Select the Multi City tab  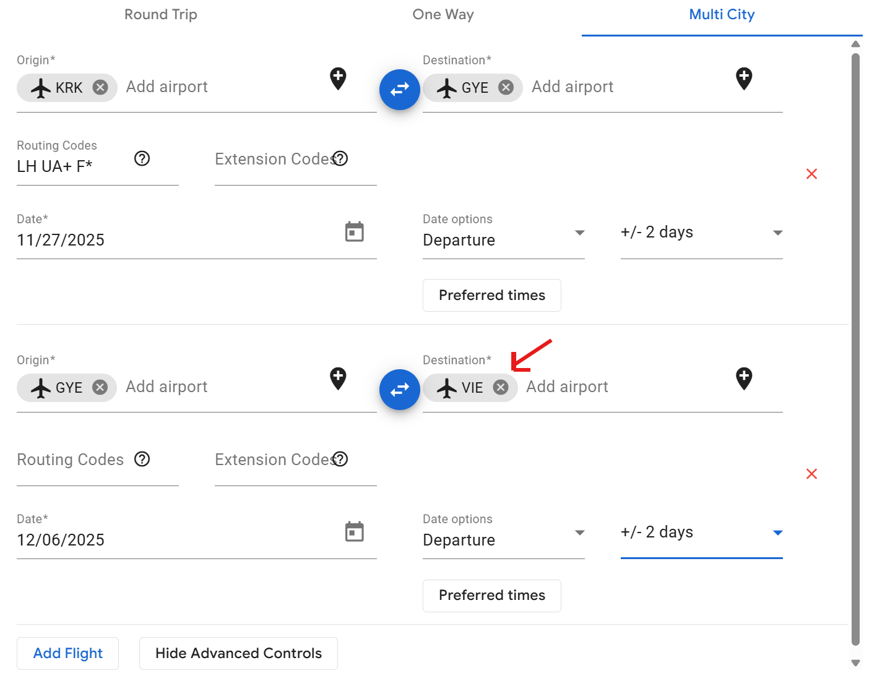coord(722,14)
